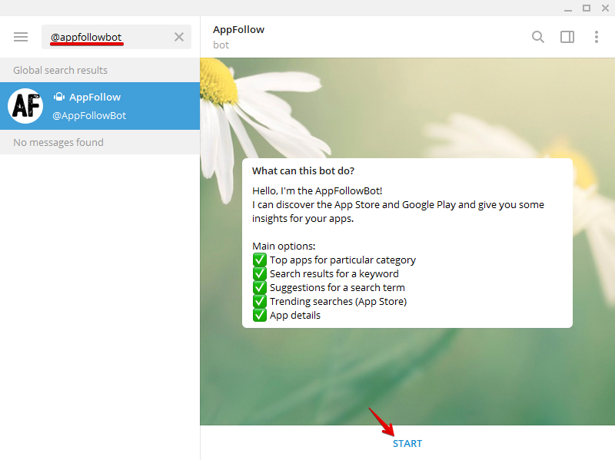Search within this chat
This screenshot has width=615, height=460.
[537, 37]
